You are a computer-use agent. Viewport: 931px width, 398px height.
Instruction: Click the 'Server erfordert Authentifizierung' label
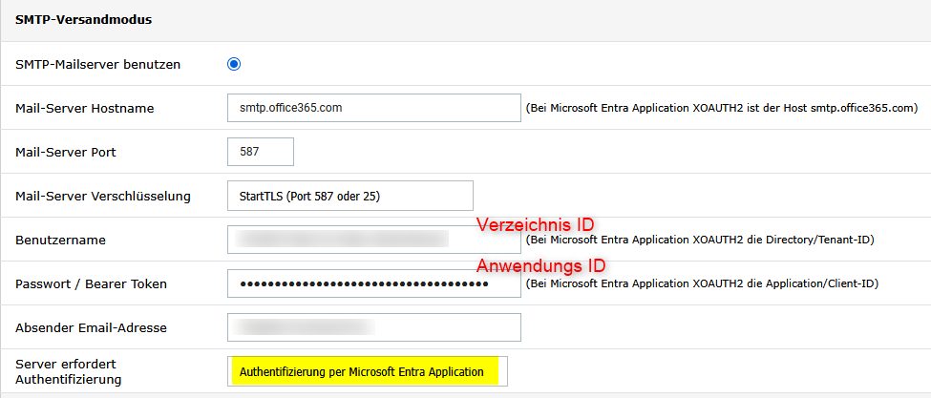point(69,371)
